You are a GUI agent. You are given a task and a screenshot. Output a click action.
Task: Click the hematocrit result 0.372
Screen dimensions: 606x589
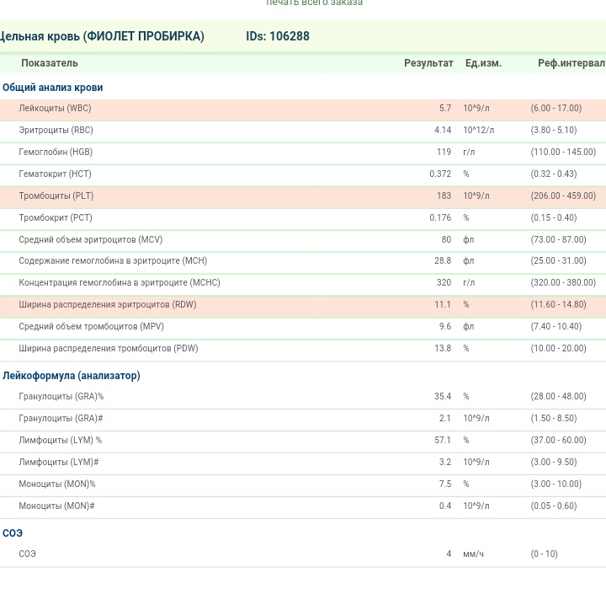pos(440,174)
